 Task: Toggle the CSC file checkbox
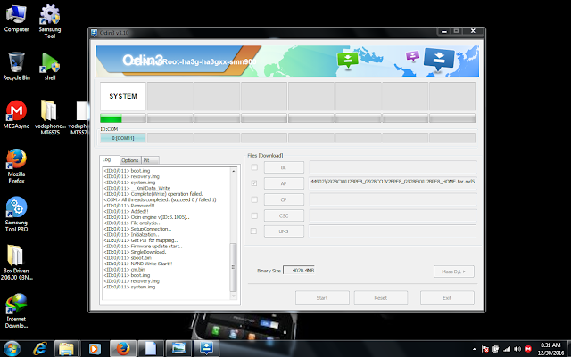tap(254, 215)
